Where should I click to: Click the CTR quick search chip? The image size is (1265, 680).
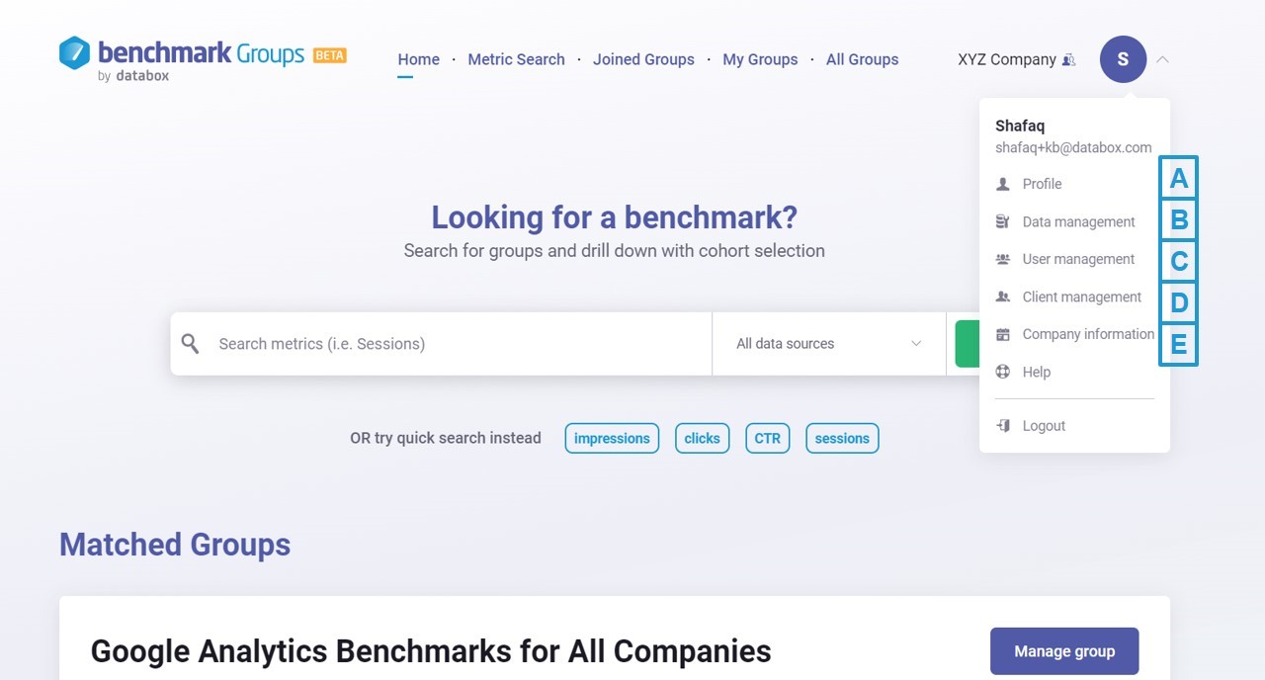point(767,438)
